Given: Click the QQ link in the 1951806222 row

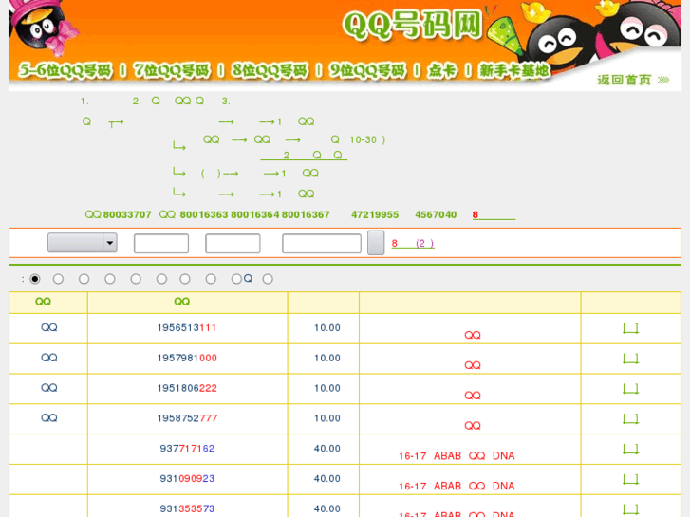Looking at the screenshot, I should pos(48,388).
